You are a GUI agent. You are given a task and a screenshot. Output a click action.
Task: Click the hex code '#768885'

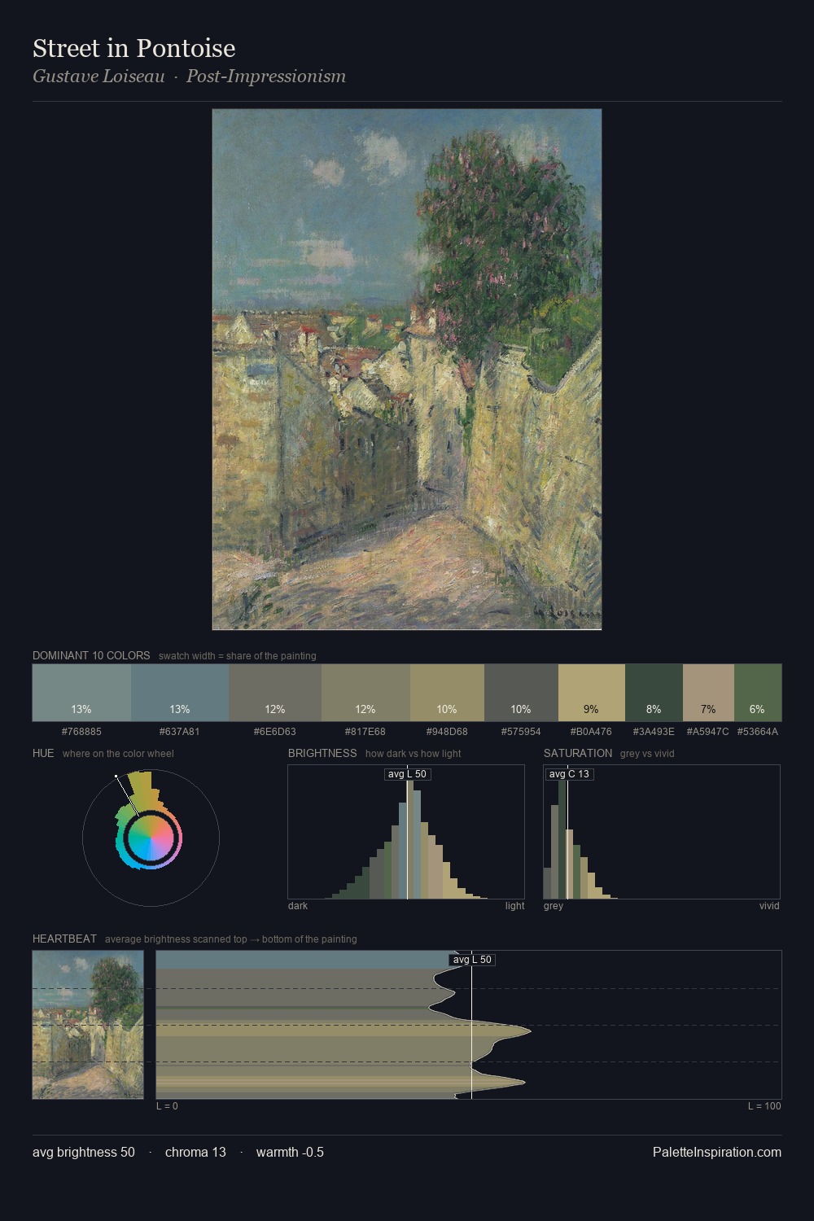coord(81,732)
